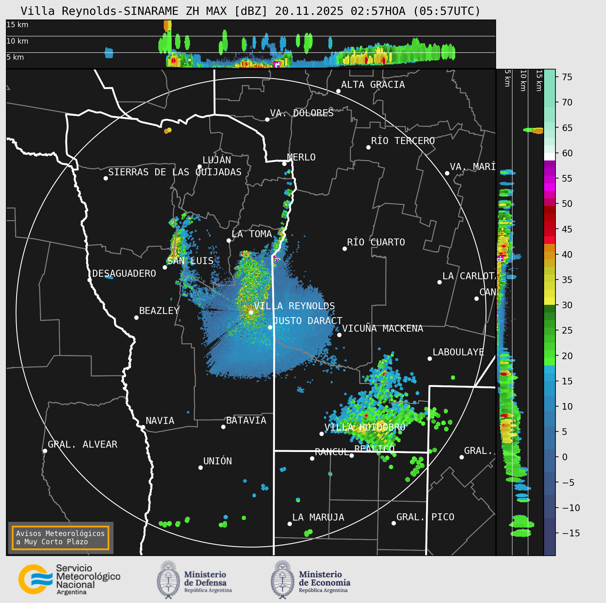This screenshot has width=606, height=603.
Task: Click the blue 10 dBZ color band
Action: (x=549, y=407)
